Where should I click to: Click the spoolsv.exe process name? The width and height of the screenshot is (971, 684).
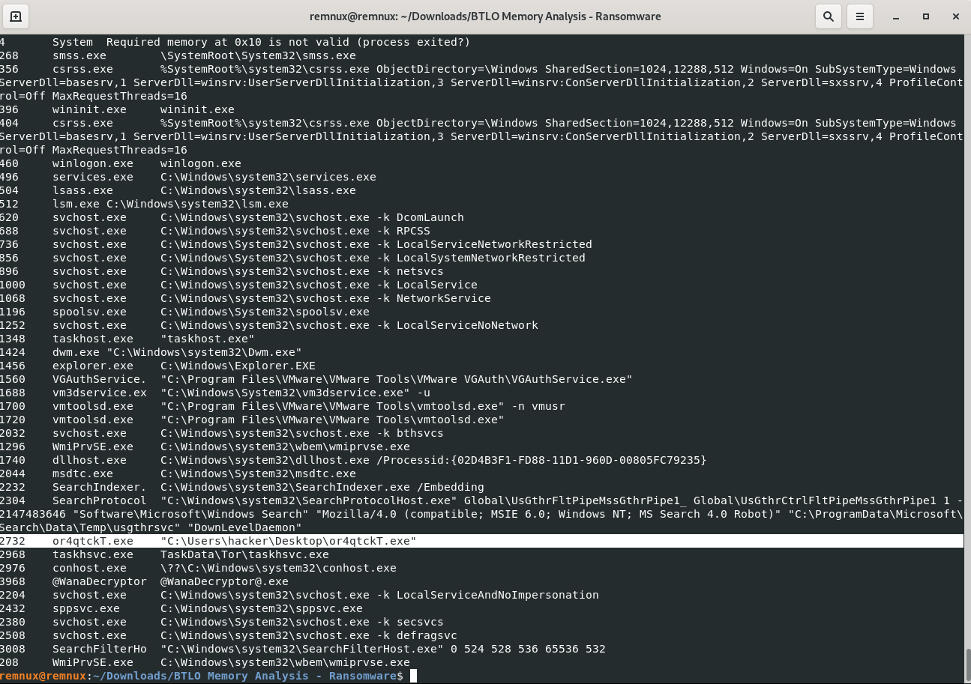(89, 312)
